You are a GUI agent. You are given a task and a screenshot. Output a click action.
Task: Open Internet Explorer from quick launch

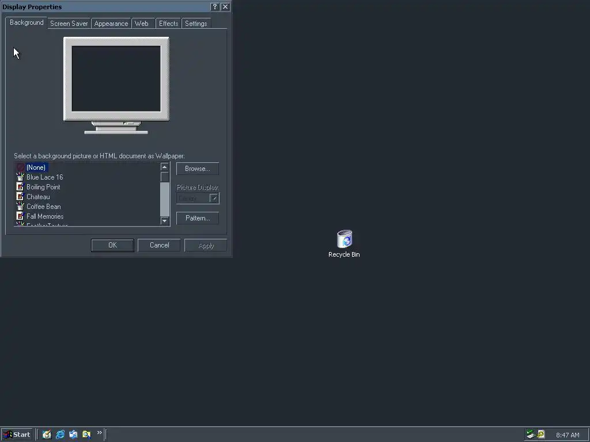pos(60,435)
